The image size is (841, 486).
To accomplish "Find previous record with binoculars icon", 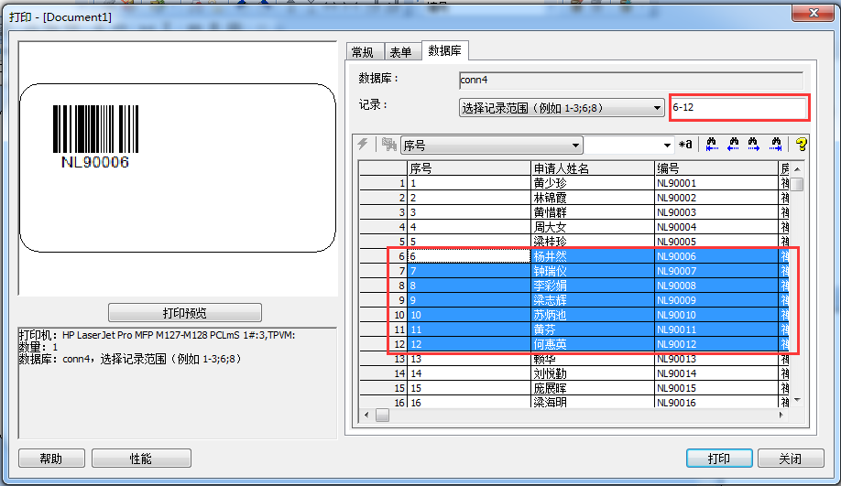I will (x=733, y=144).
